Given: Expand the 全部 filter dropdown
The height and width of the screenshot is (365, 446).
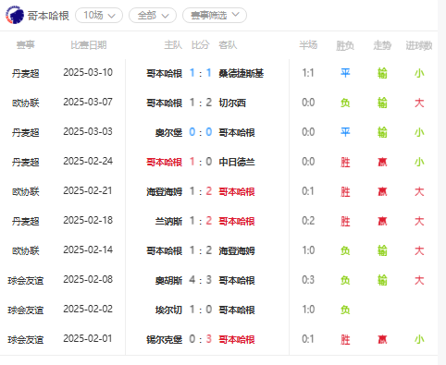Looking at the screenshot, I should point(153,15).
